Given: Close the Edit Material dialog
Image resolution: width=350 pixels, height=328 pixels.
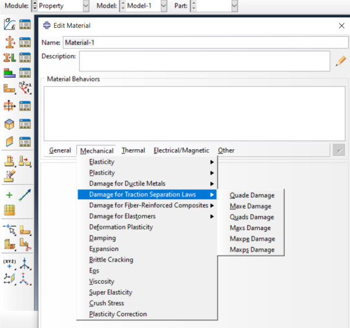Looking at the screenshot, I should pos(341,26).
